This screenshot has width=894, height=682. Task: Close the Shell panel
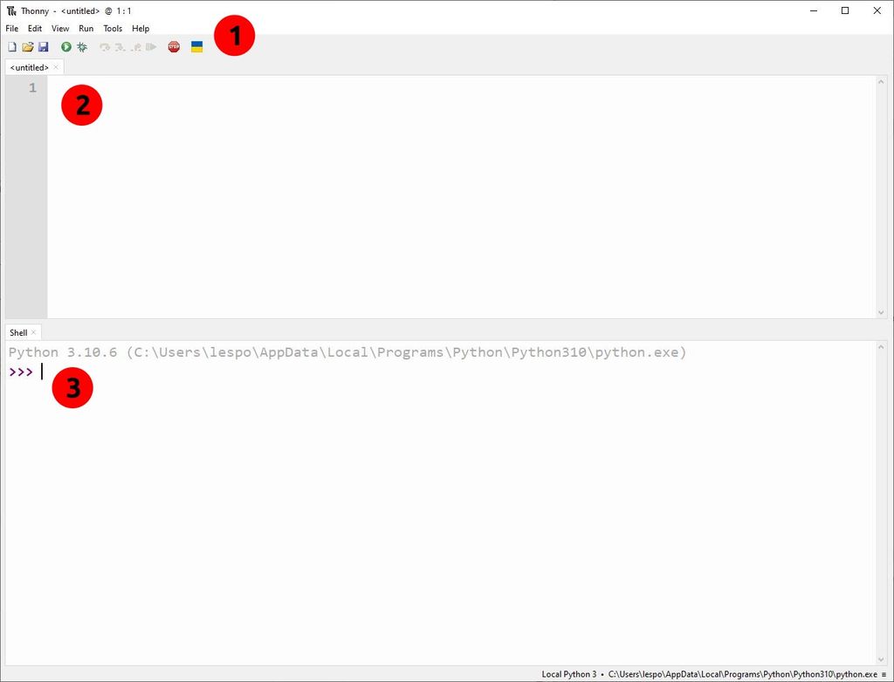33,332
